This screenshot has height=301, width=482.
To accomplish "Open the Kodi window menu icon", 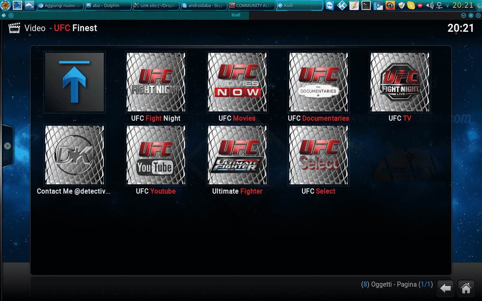I will click(4, 15).
